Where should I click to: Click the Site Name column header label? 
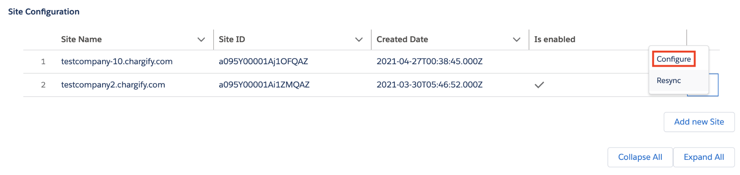pyautogui.click(x=81, y=40)
